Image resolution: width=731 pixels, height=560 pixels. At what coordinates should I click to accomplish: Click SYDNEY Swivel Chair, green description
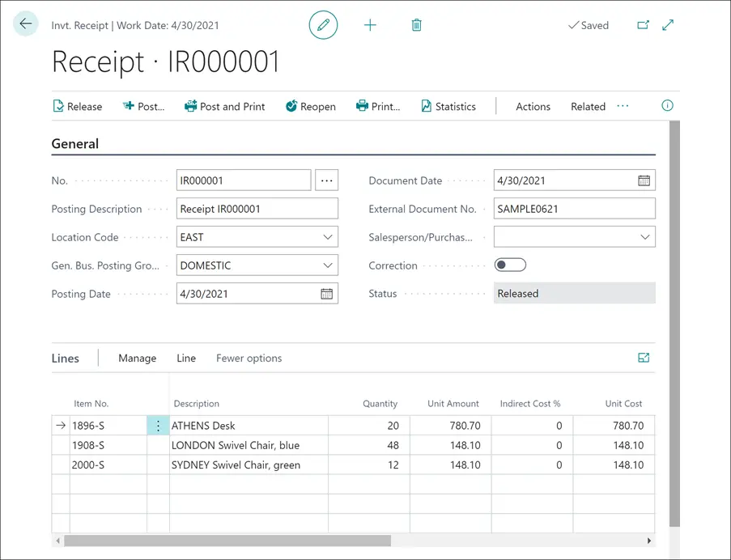tap(249, 465)
